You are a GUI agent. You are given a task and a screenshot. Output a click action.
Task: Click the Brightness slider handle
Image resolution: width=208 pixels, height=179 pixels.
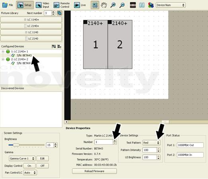pyautogui.click(x=16, y=145)
